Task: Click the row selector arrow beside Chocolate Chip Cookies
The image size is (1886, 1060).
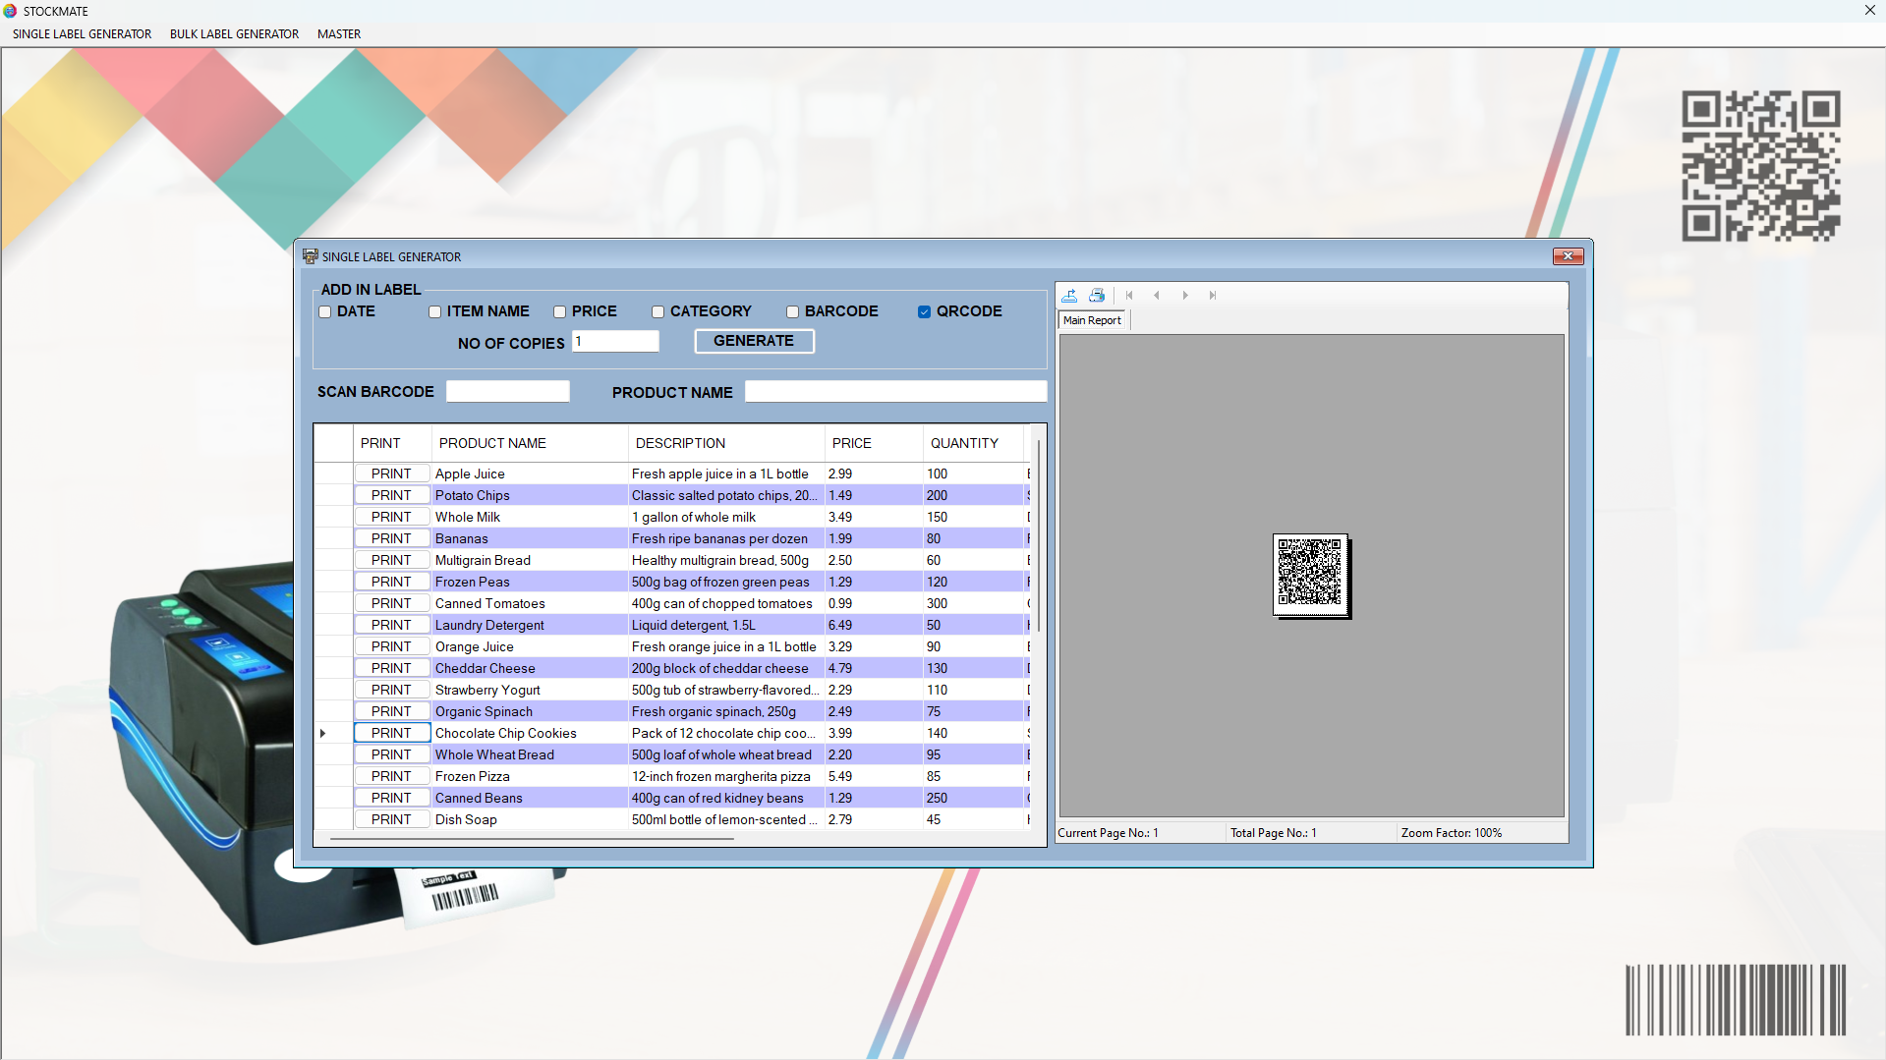Action: coord(323,733)
